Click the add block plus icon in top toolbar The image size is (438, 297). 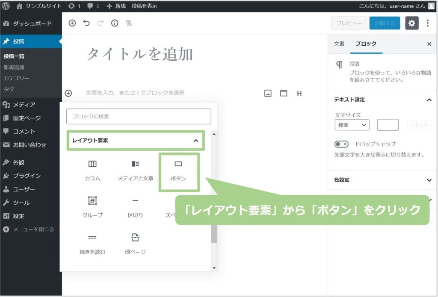click(x=72, y=24)
